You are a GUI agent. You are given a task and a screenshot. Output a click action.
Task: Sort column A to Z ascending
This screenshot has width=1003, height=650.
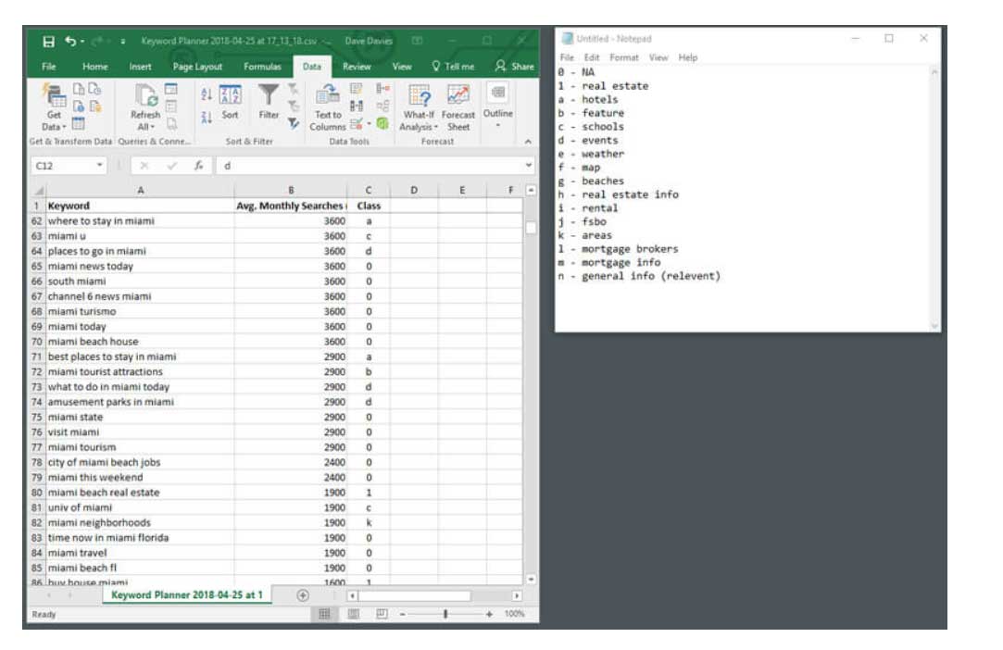pyautogui.click(x=207, y=94)
